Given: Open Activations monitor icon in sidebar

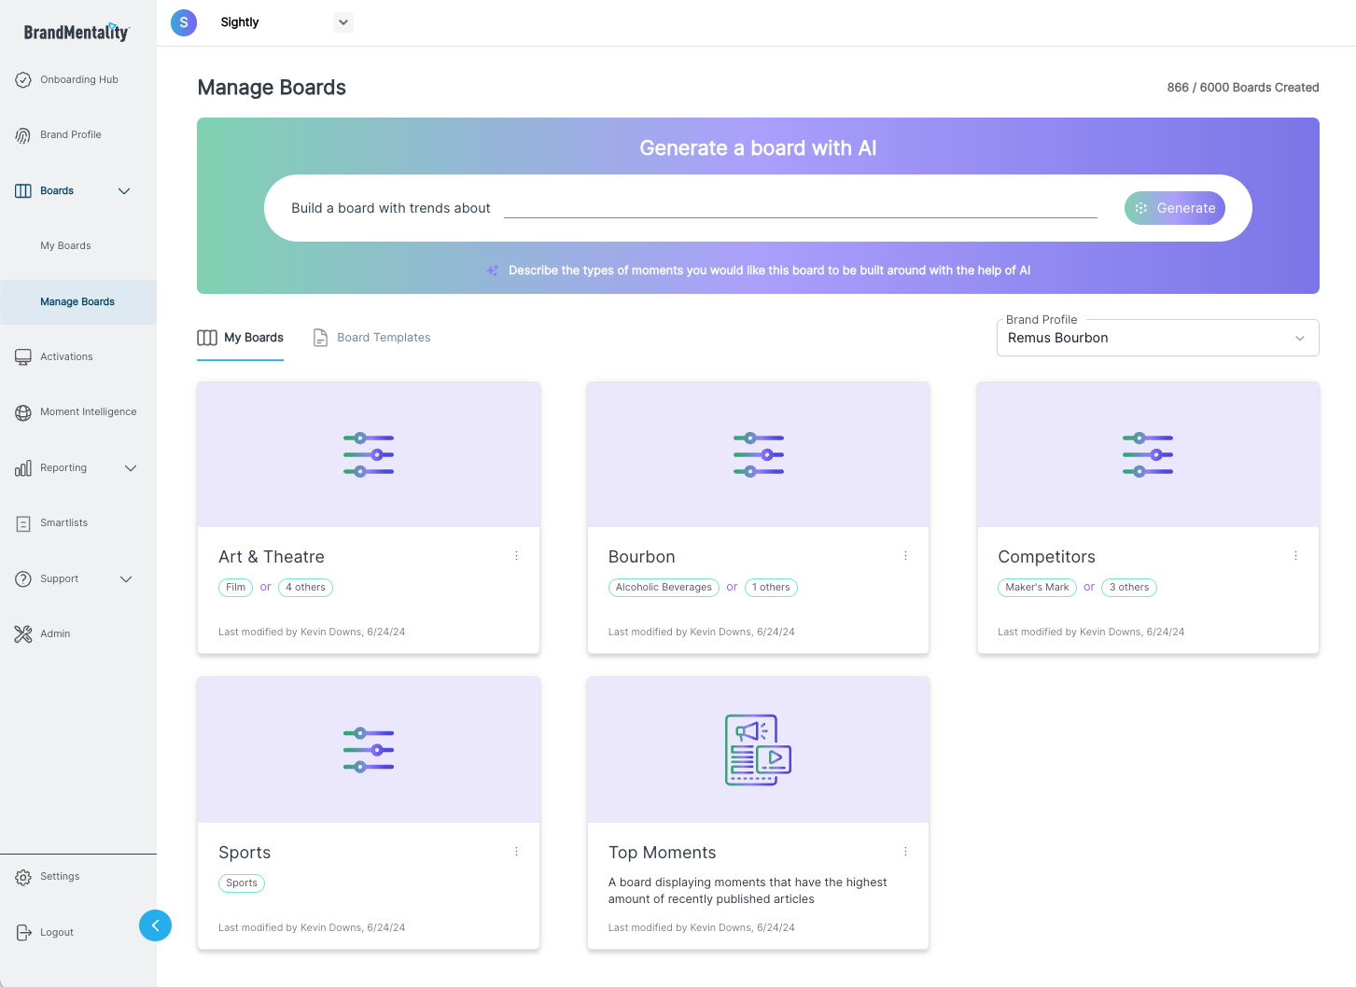Looking at the screenshot, I should pos(23,357).
